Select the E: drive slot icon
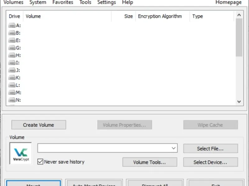This screenshot has height=186, width=249. click(12, 40)
